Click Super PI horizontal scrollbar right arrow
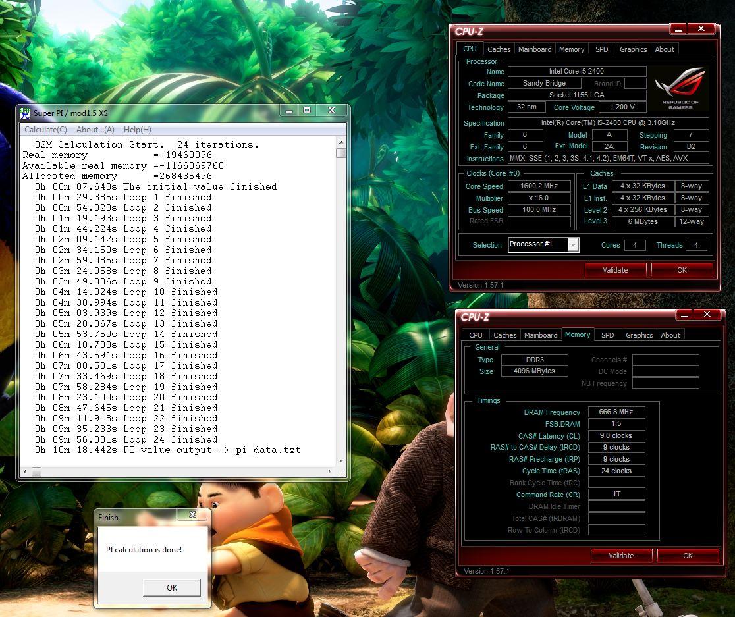This screenshot has height=617, width=735. coord(329,471)
